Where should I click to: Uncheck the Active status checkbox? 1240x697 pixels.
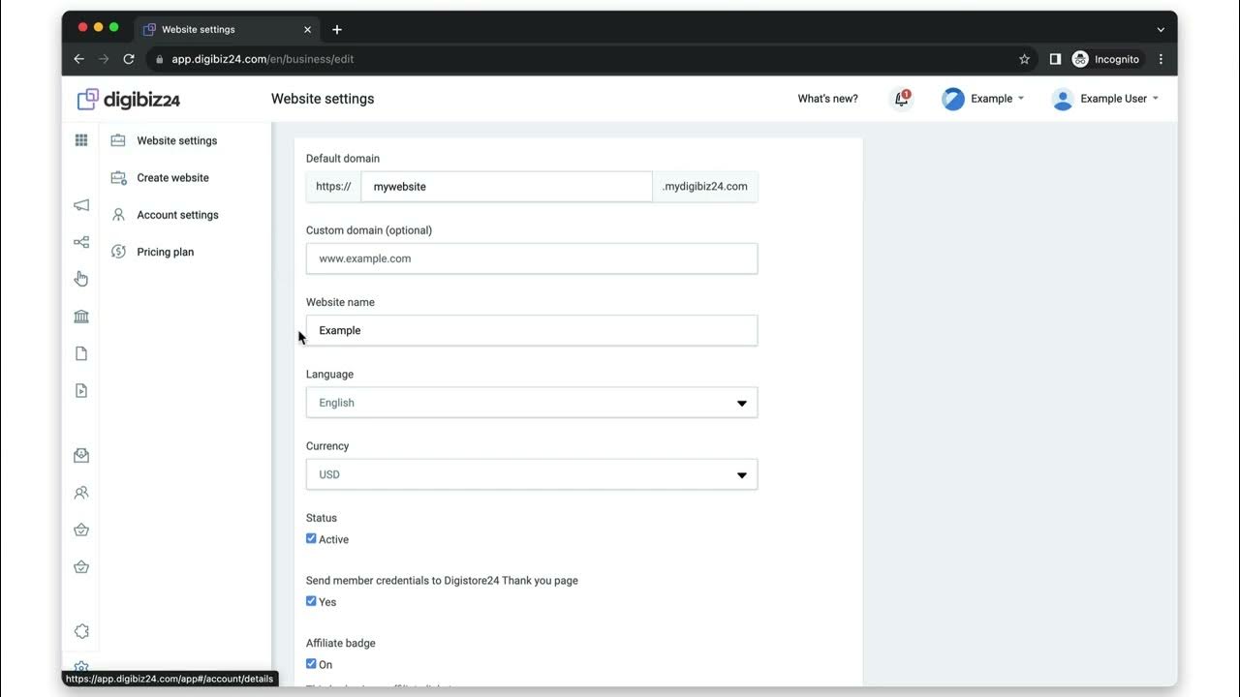pos(311,538)
